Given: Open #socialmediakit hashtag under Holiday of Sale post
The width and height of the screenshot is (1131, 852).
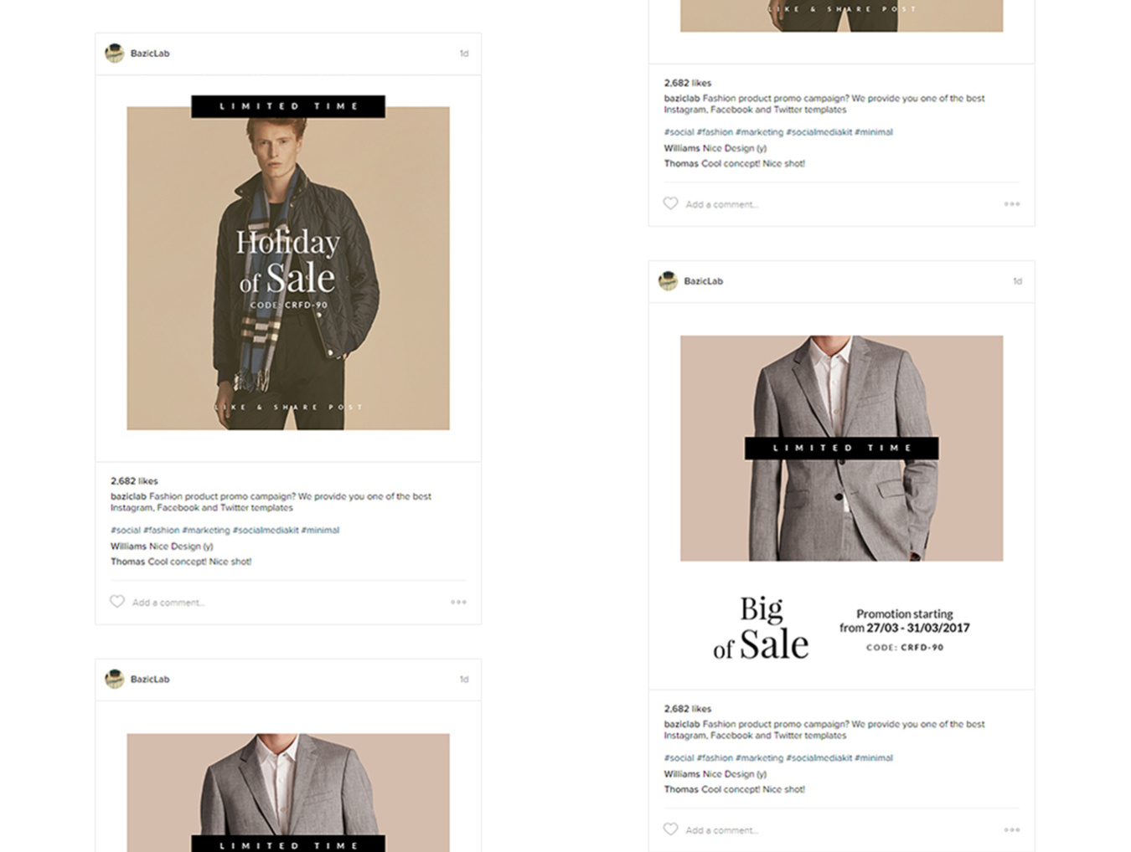Looking at the screenshot, I should click(266, 530).
